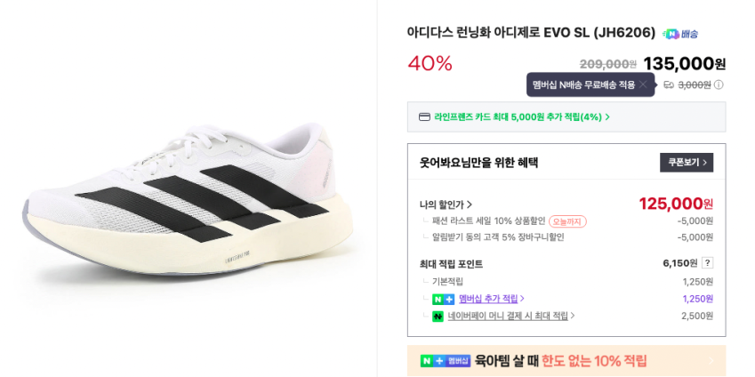Open the 멤버십 추가 적립 link

tap(491, 299)
